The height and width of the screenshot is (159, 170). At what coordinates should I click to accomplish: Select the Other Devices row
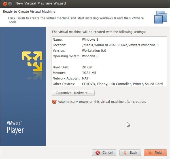click(108, 84)
